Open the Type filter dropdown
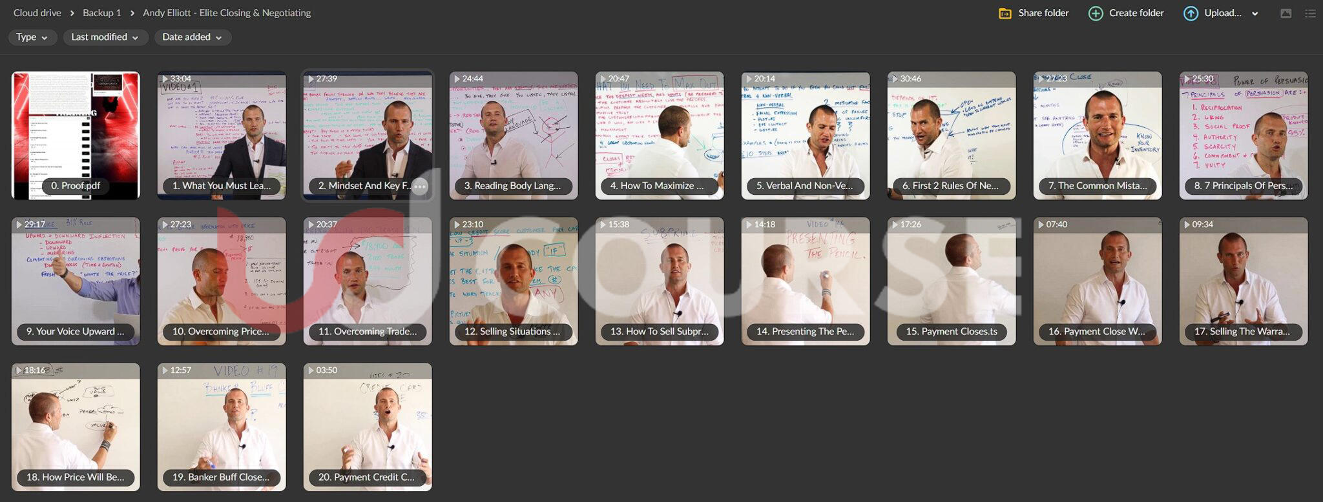 (32, 37)
